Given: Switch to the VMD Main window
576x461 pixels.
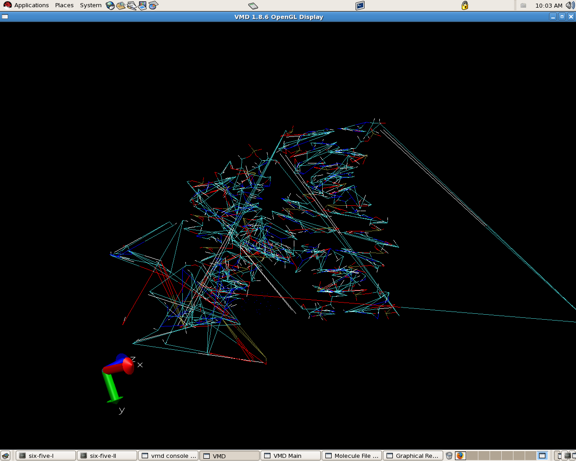Looking at the screenshot, I should point(291,456).
